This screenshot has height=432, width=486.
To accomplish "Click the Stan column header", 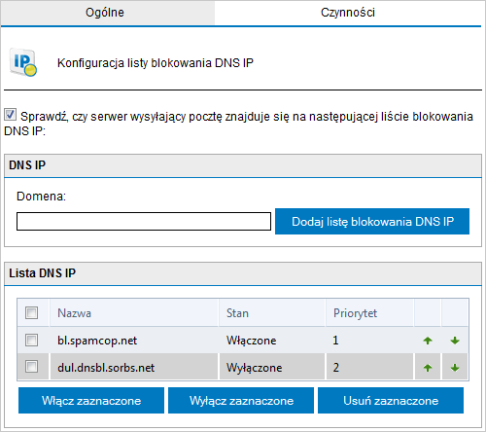I will 272,313.
